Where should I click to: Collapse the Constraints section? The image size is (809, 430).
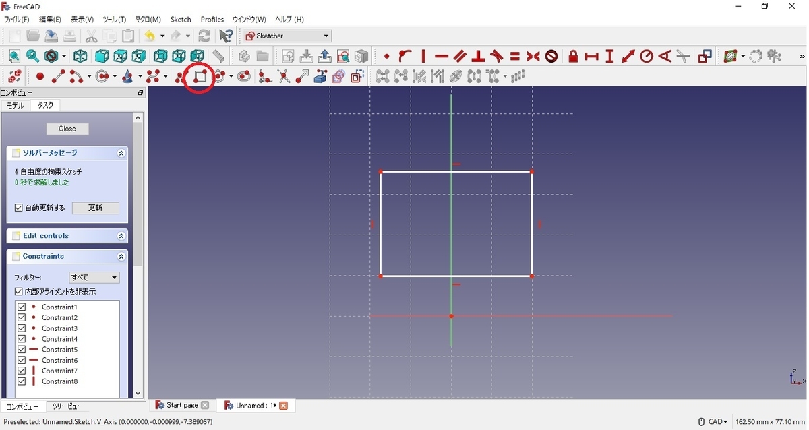point(121,257)
